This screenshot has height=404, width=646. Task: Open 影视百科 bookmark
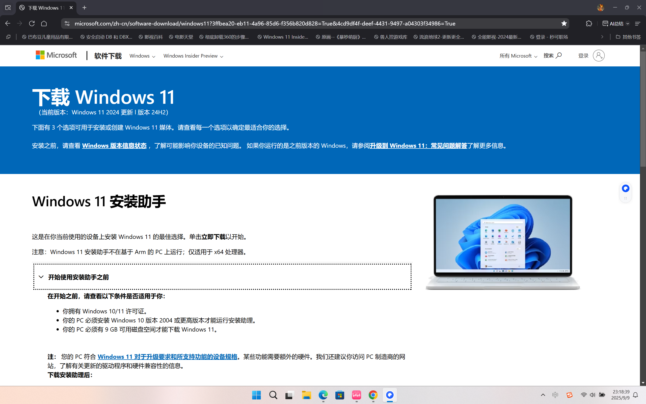coord(151,37)
